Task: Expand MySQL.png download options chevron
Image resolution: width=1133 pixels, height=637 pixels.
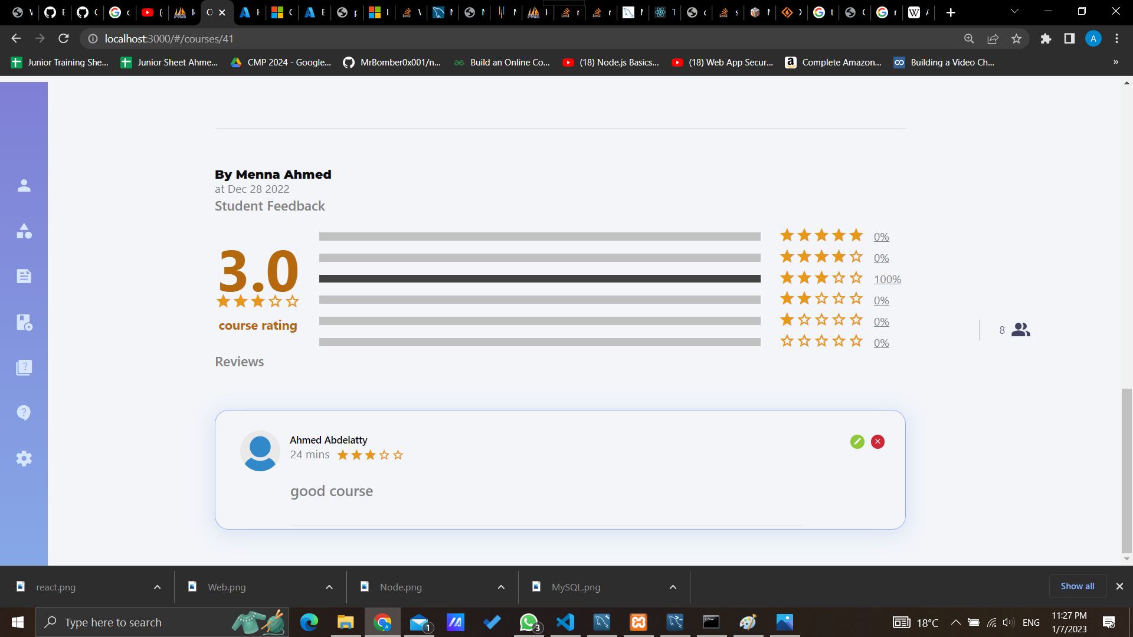Action: 673,587
